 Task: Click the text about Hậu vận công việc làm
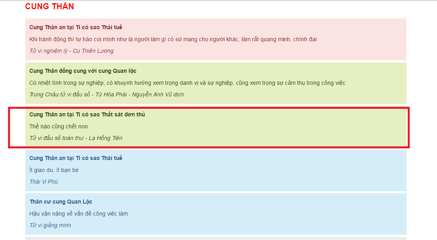[x=78, y=214]
